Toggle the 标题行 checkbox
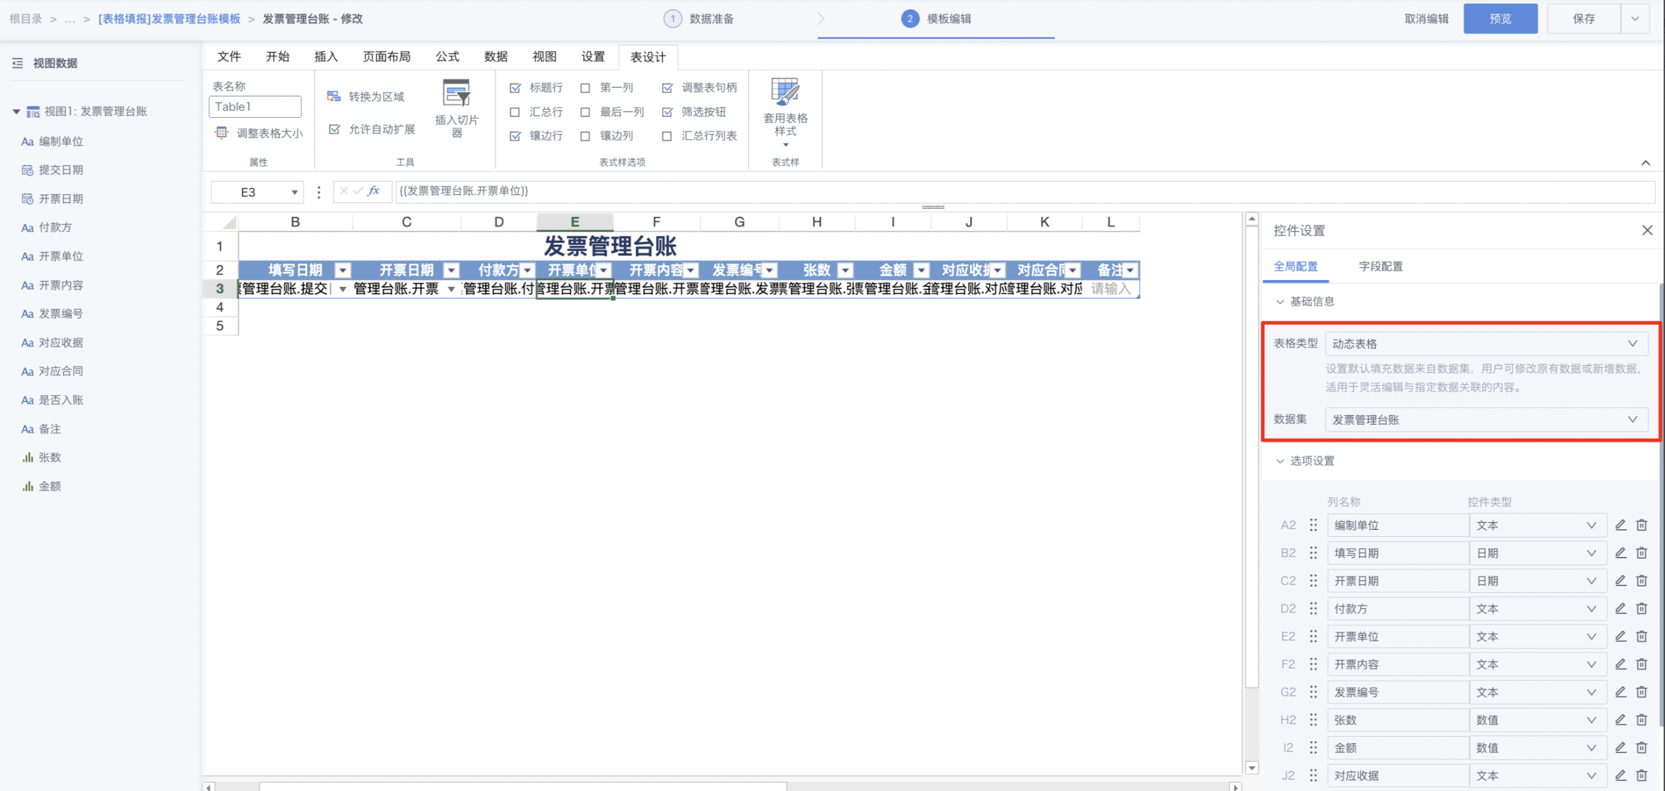This screenshot has width=1665, height=791. coord(515,88)
